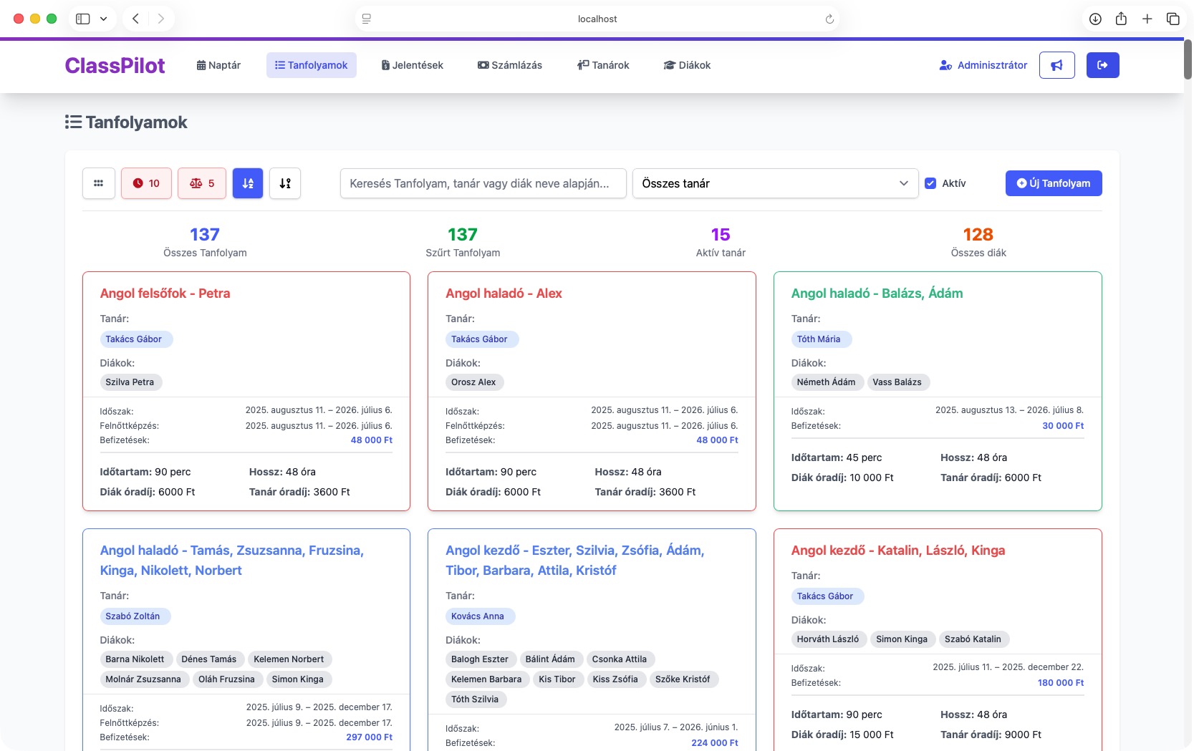Click the balance scale filter showing 5
1194x751 pixels.
pyautogui.click(x=202, y=183)
